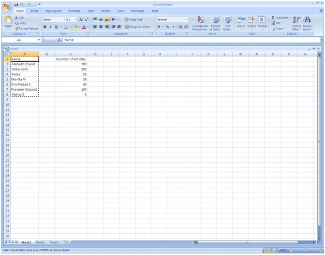Toggle Italic formatting

tap(51, 27)
